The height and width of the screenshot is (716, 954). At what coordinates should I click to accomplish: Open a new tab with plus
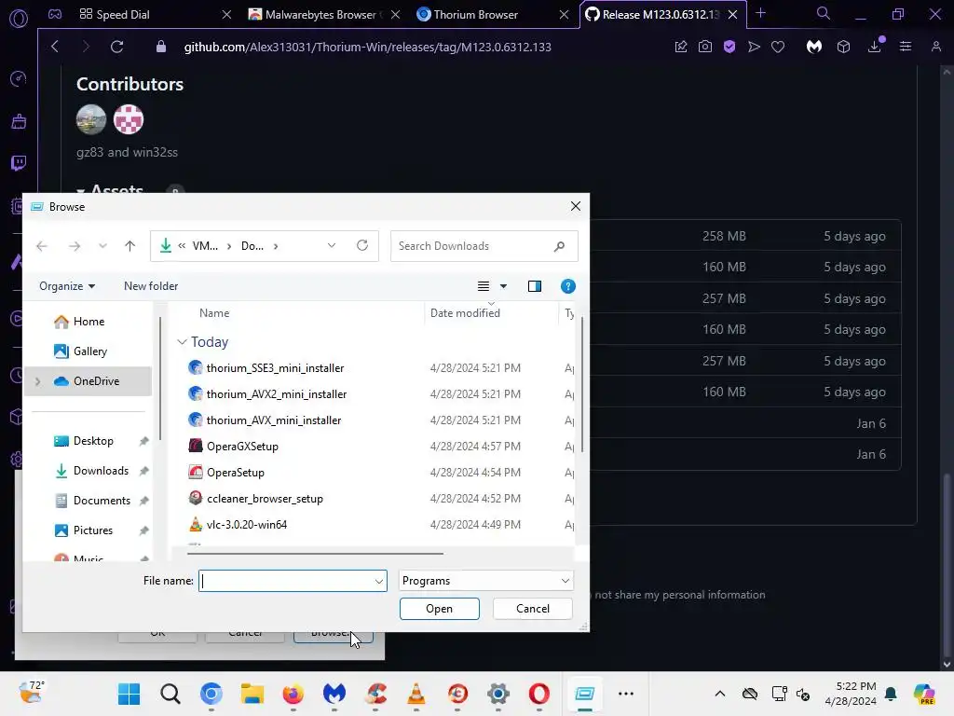(x=760, y=13)
